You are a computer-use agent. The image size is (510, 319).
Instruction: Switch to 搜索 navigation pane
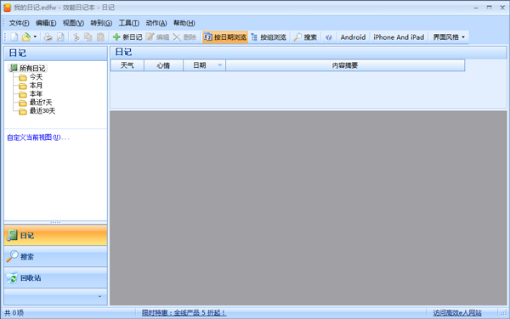tap(55, 256)
